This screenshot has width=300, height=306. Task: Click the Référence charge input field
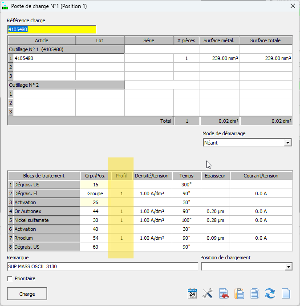(52, 29)
